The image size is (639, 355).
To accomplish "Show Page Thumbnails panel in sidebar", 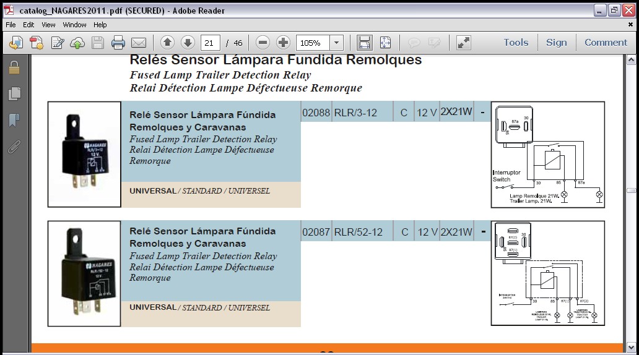I will point(14,94).
